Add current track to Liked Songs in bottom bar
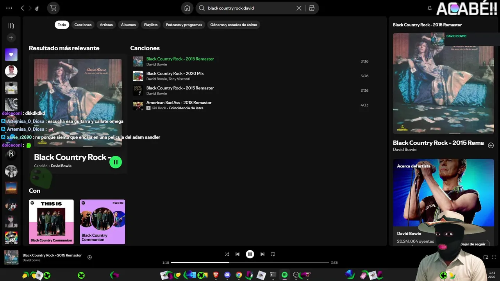This screenshot has height=281, width=500. pyautogui.click(x=89, y=257)
